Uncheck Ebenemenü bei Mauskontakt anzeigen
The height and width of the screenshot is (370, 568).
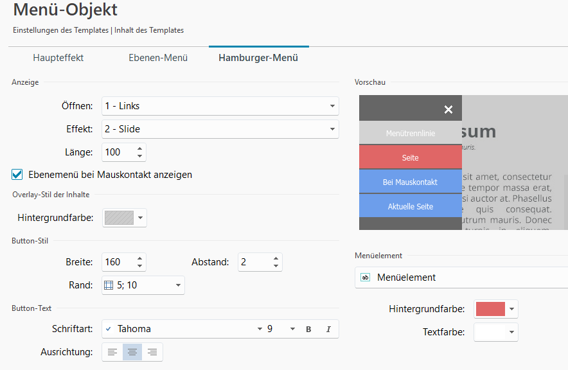pos(17,174)
